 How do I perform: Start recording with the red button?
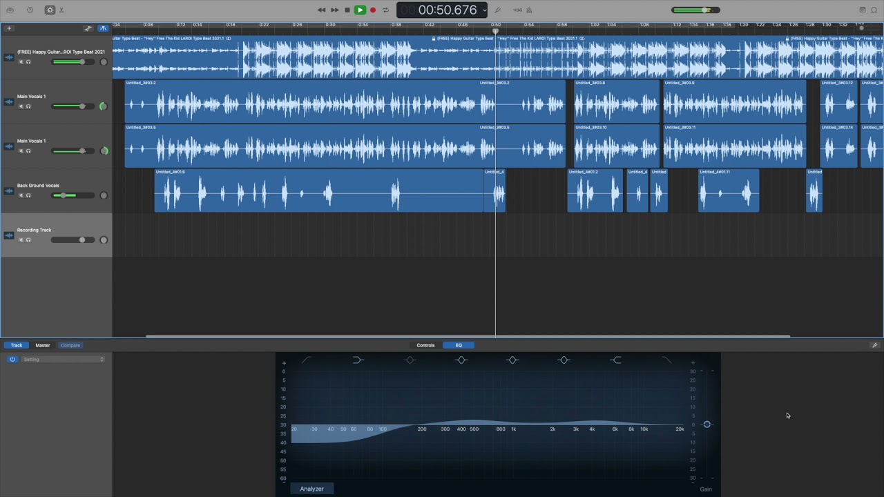[x=373, y=10]
